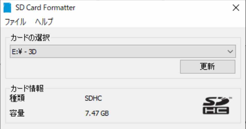
Task: Open the ファイル menu
Action: tap(15, 22)
